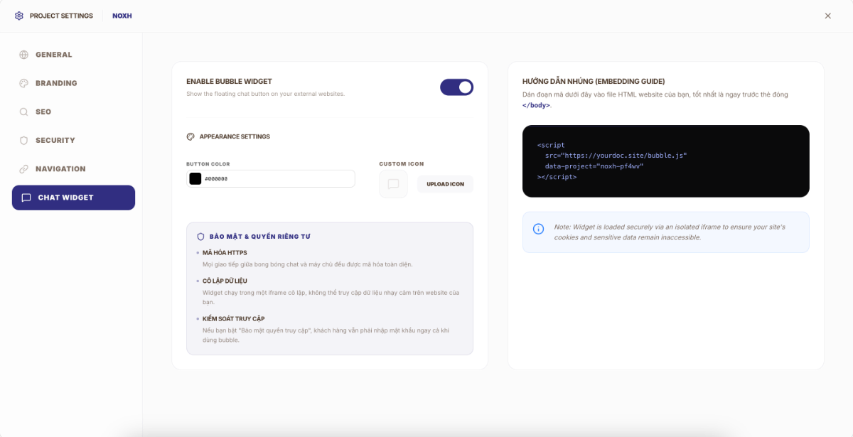Click the Custom Icon label
This screenshot has height=437, width=853.
click(x=402, y=164)
